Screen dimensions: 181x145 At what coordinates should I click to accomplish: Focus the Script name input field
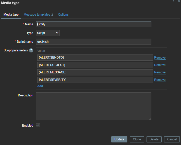[93, 42]
